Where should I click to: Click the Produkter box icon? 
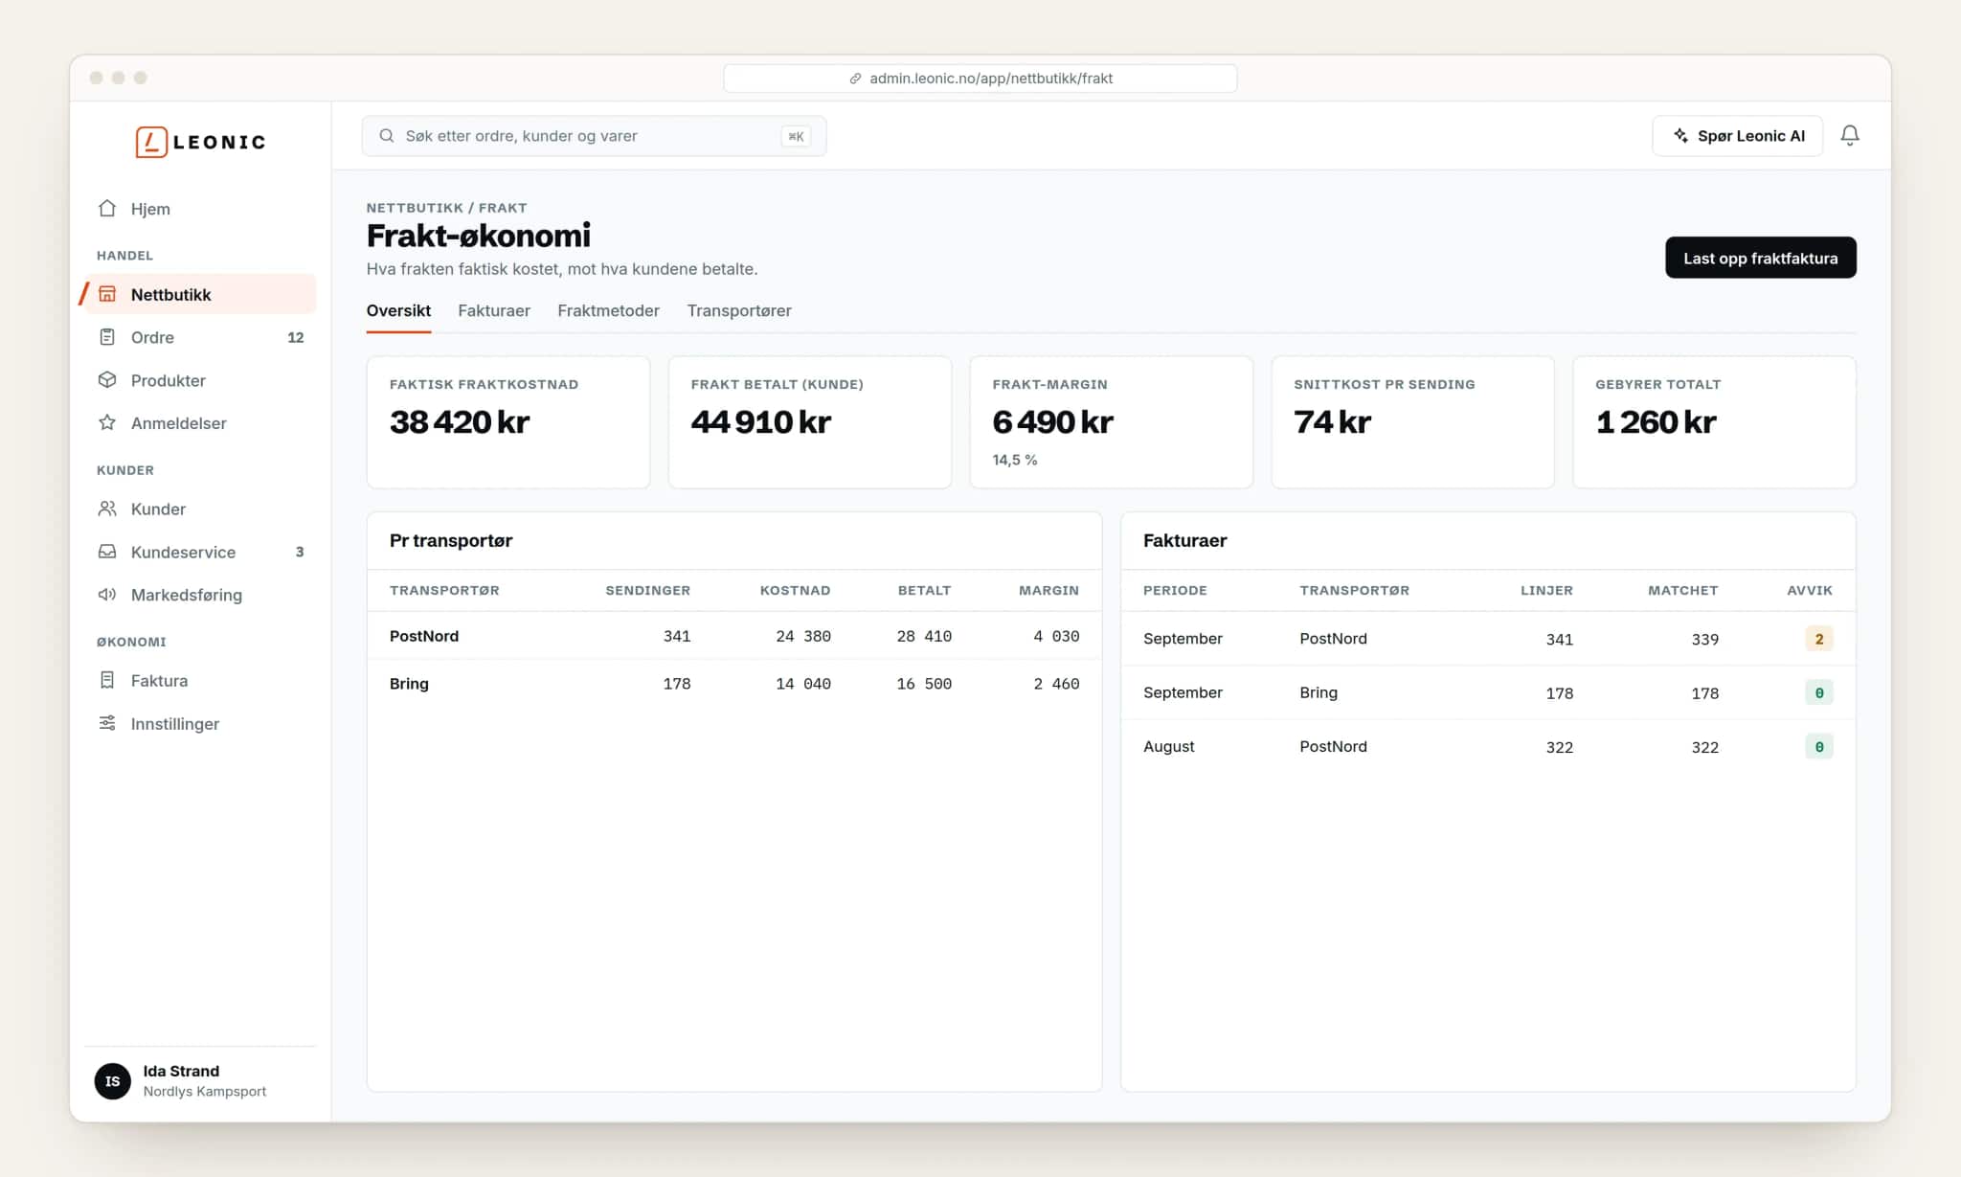[x=107, y=380]
